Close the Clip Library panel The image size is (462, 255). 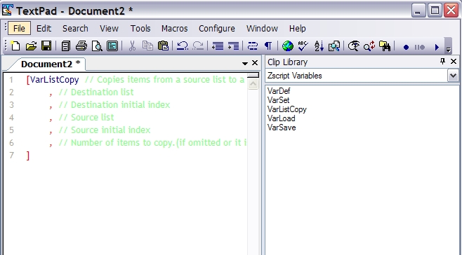pos(454,61)
